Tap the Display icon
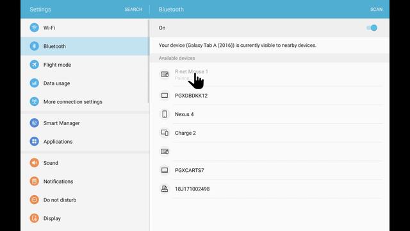This screenshot has width=410, height=231. pos(34,218)
